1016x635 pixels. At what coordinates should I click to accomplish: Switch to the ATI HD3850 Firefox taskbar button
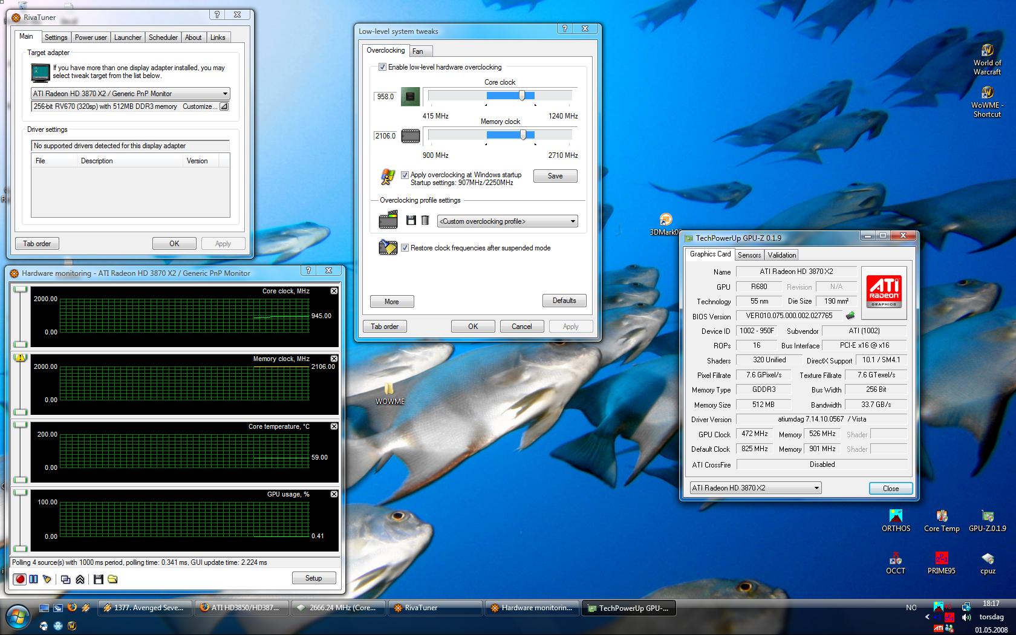pos(242,608)
